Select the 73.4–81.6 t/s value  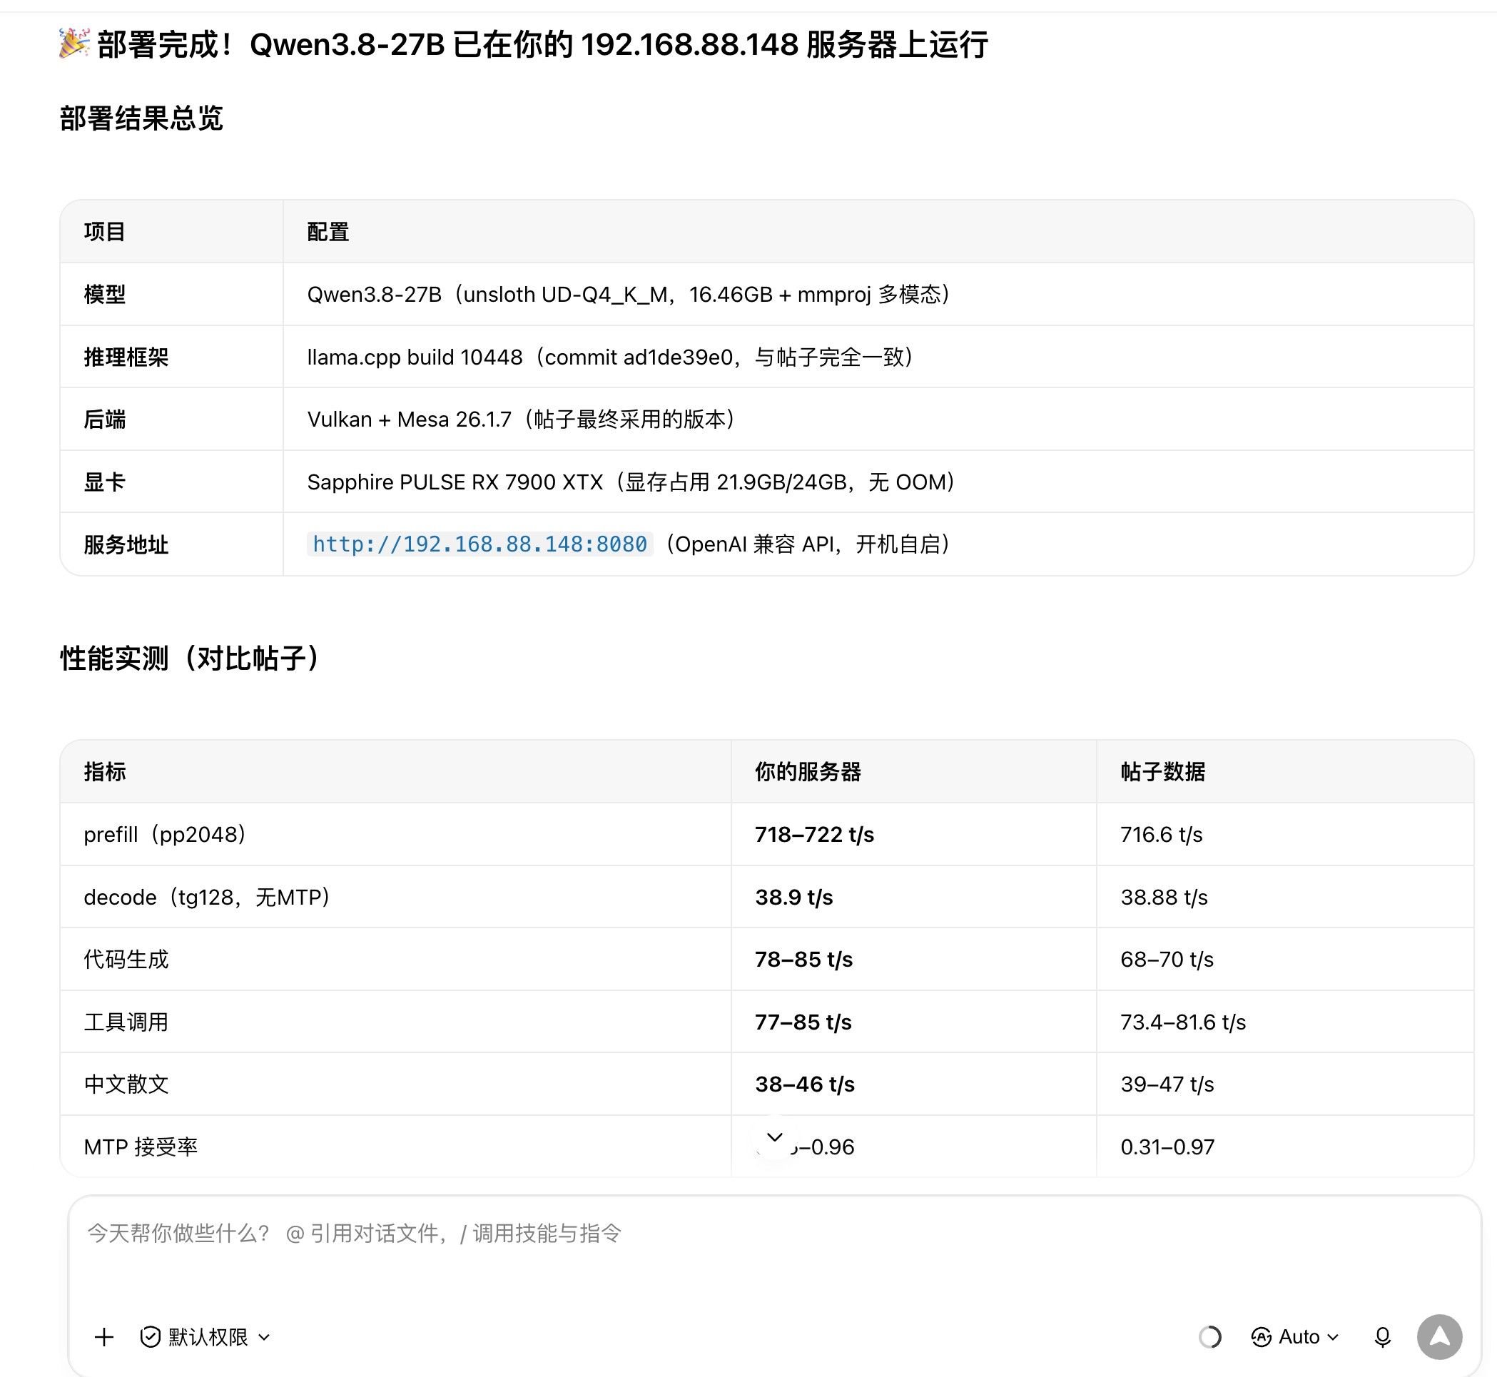click(x=1183, y=1022)
